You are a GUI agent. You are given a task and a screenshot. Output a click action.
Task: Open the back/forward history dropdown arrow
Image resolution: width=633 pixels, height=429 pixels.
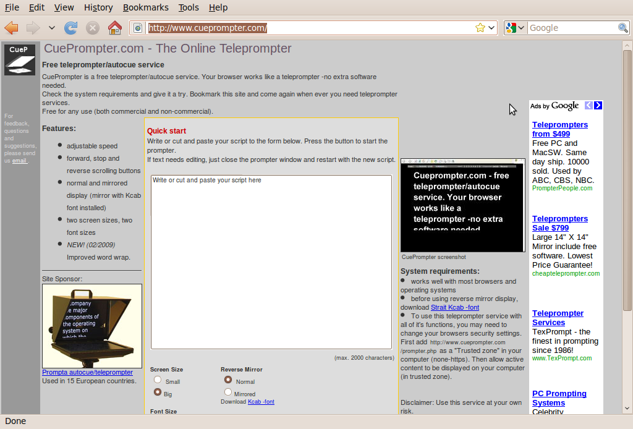point(52,28)
